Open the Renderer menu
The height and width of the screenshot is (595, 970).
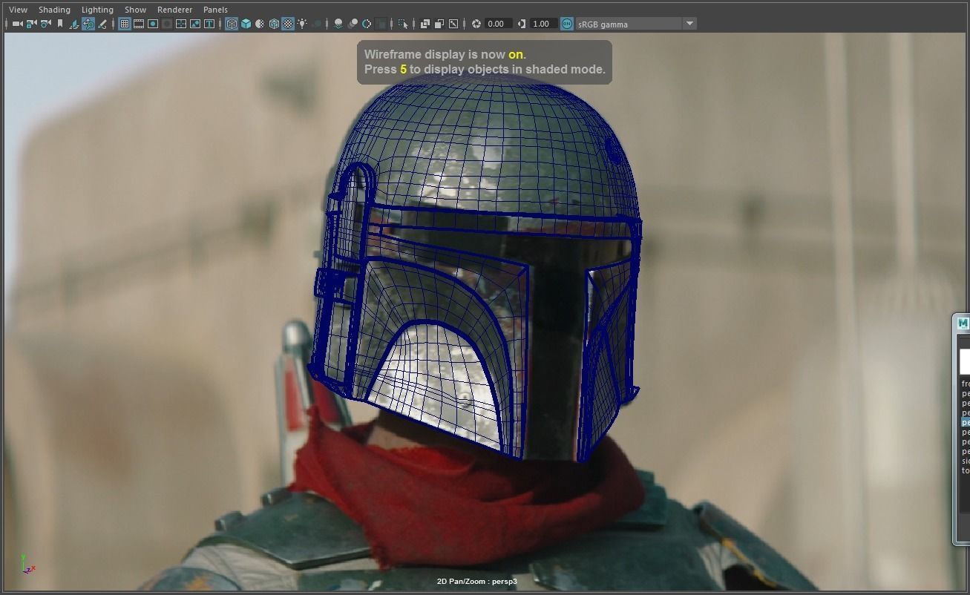pos(174,10)
